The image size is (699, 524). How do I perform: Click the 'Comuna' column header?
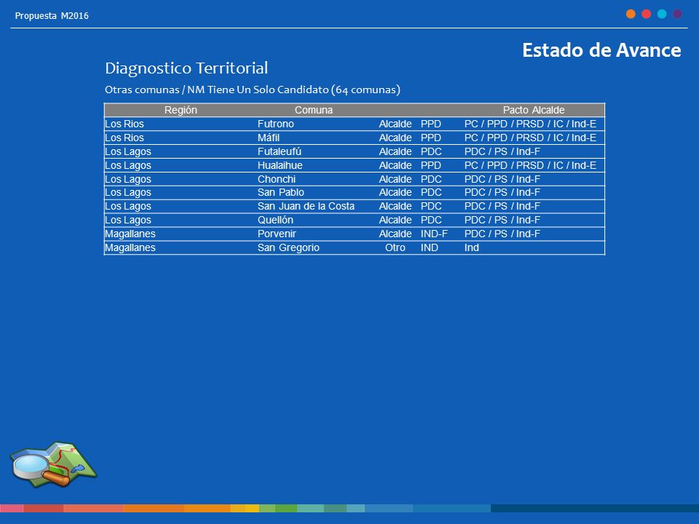[313, 110]
